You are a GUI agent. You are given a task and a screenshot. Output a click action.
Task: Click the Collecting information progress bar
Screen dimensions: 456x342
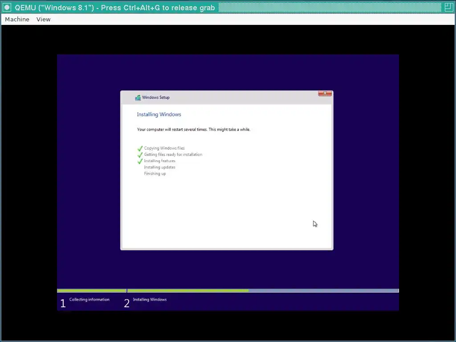click(92, 290)
